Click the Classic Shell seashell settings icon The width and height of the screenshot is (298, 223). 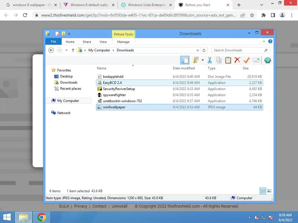267,60
